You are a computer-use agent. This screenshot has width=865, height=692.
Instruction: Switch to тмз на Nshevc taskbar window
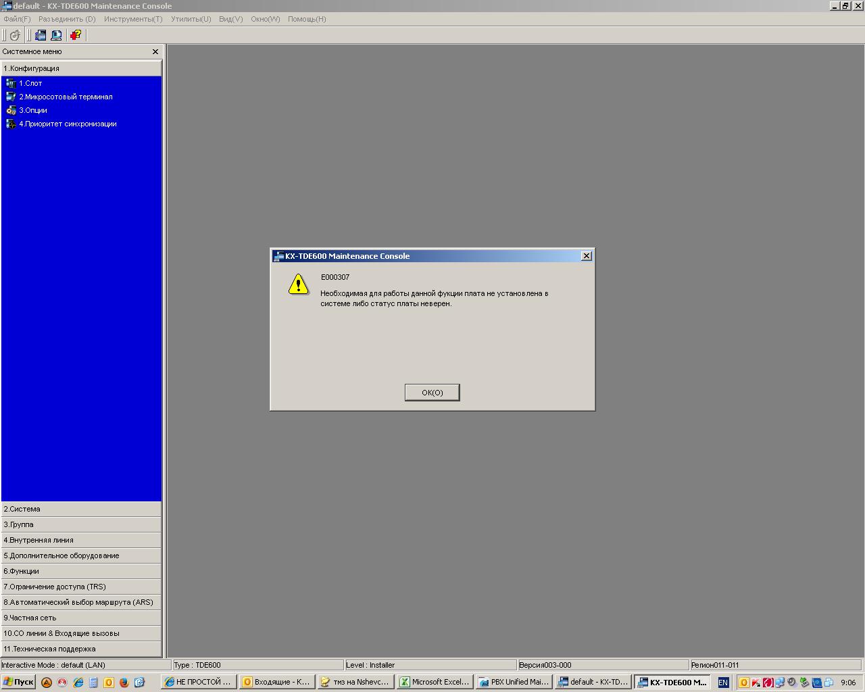356,683
